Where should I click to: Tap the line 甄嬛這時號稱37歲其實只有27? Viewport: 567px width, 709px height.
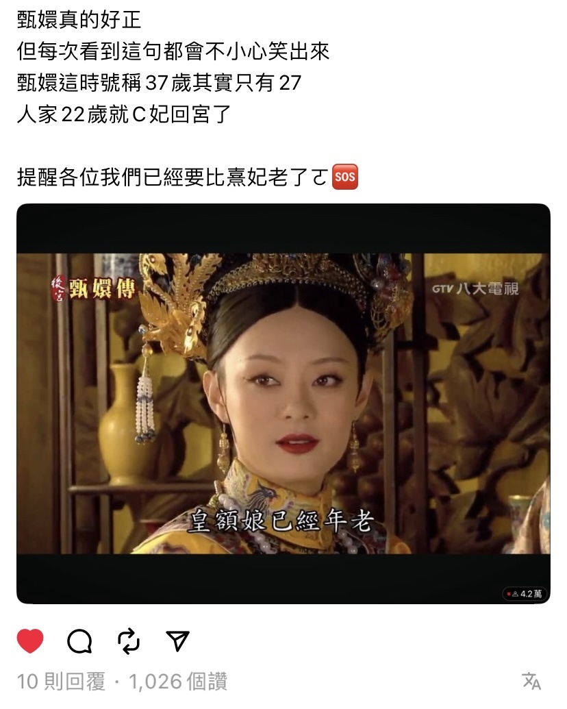pos(159,83)
